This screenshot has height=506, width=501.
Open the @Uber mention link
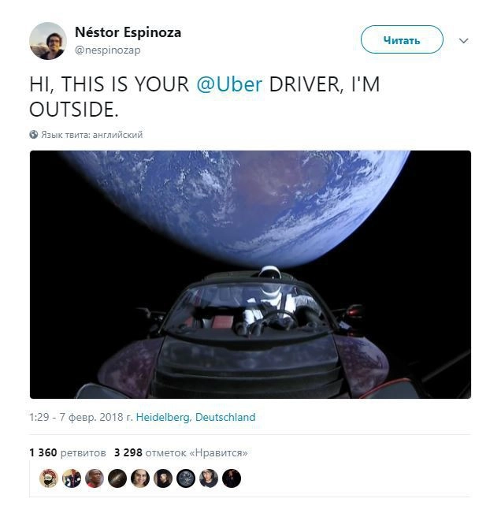pyautogui.click(x=229, y=84)
